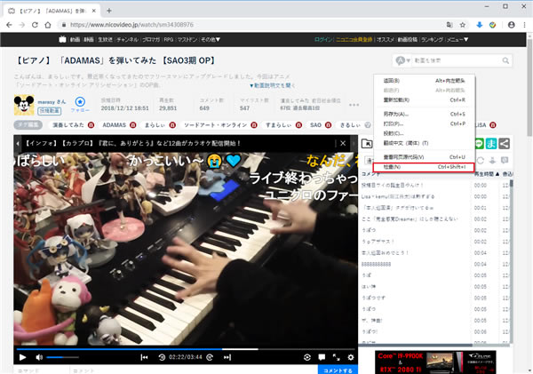The height and width of the screenshot is (374, 533).
Task: Toggle repeat playback in the player
Action: 307,357
